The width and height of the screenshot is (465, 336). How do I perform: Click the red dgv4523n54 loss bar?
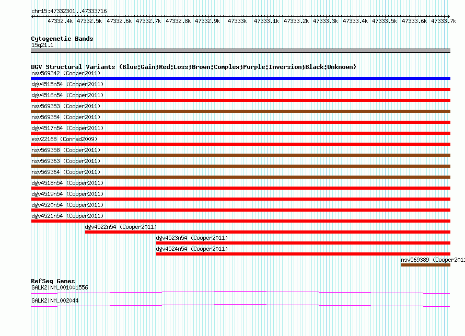click(304, 243)
